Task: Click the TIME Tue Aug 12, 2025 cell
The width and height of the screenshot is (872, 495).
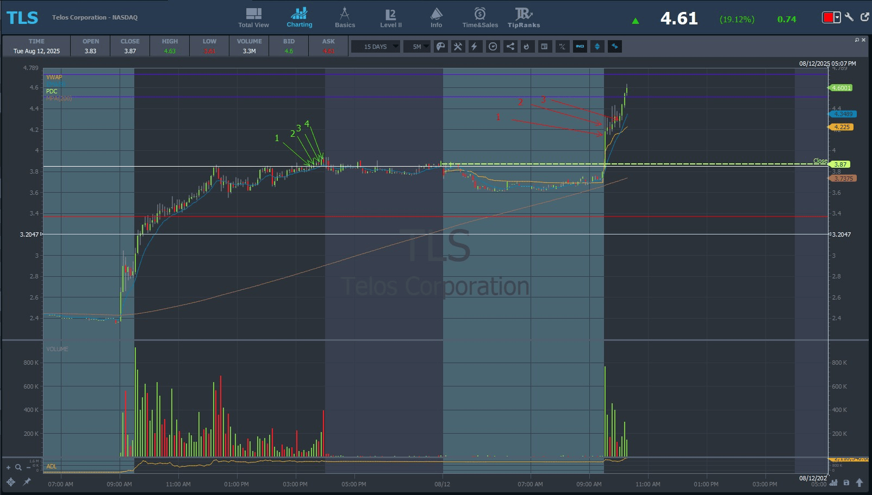Action: point(36,46)
